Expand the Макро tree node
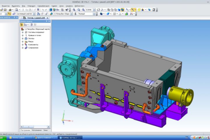 [23, 41]
